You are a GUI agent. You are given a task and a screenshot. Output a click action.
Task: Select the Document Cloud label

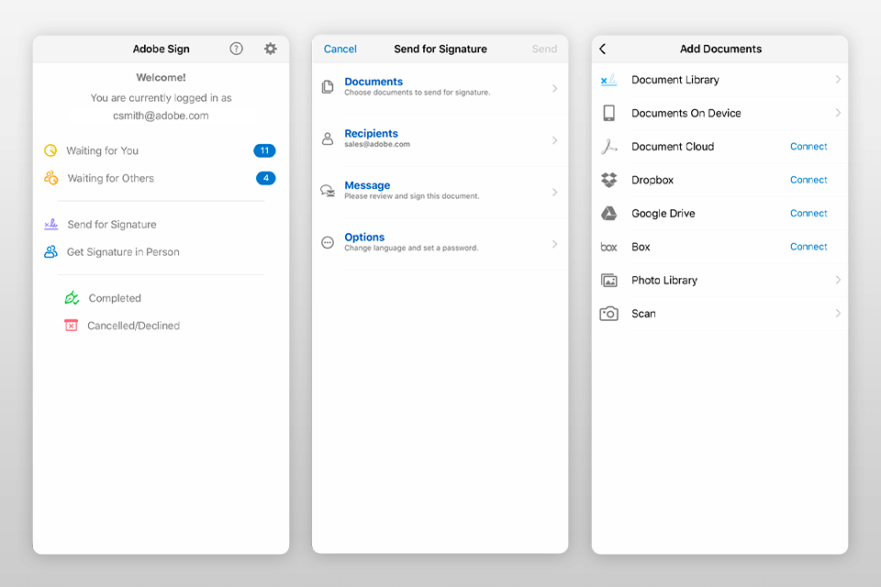pos(673,147)
